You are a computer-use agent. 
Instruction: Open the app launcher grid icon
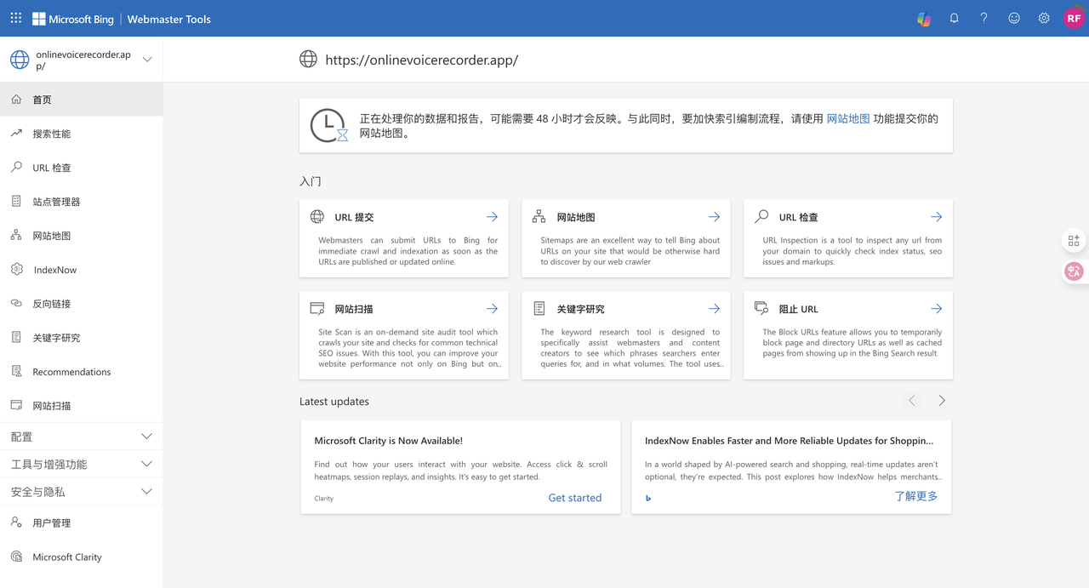pyautogui.click(x=16, y=18)
